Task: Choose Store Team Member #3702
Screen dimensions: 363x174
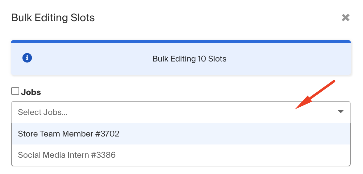Action: pyautogui.click(x=181, y=134)
